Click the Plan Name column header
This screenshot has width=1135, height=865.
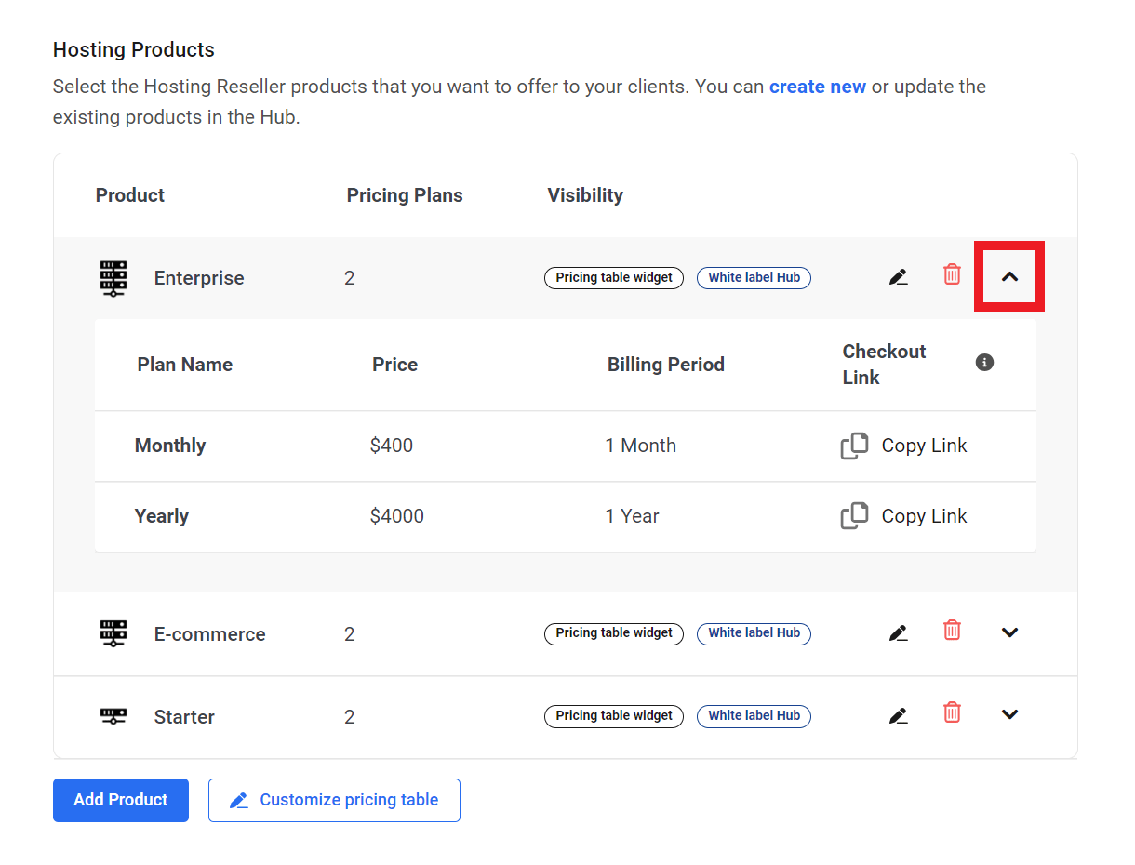(185, 365)
